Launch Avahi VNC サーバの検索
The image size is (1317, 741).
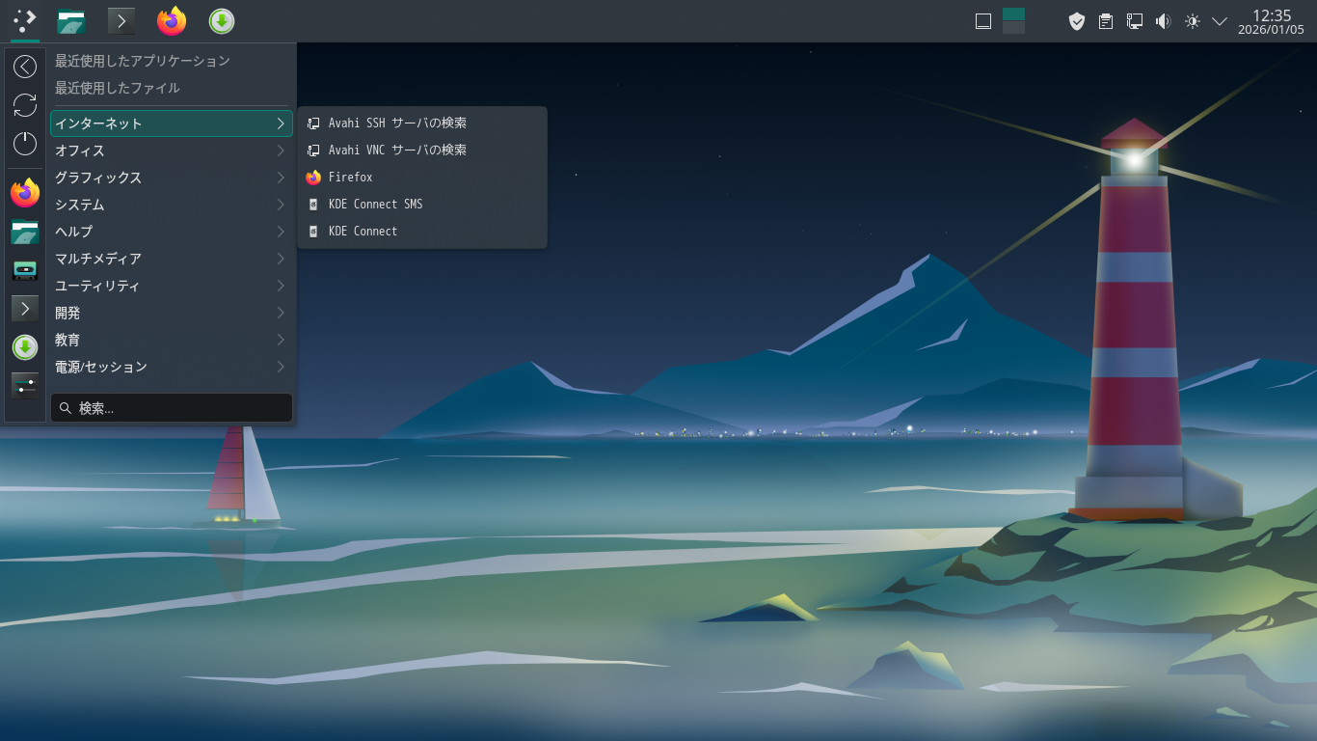click(422, 150)
